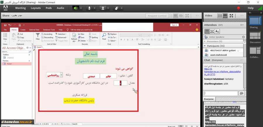Screen dimensions: 263x127
Task: Open the Database Tools ribbon tab
Action: pos(49,30)
